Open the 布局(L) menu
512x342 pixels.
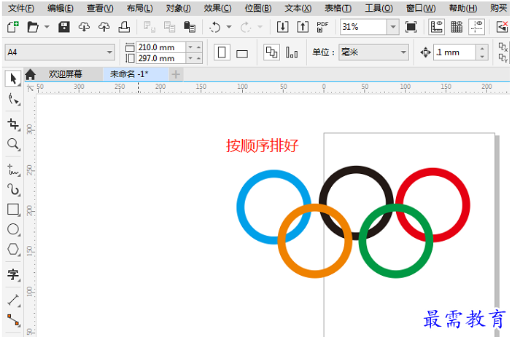pyautogui.click(x=140, y=8)
